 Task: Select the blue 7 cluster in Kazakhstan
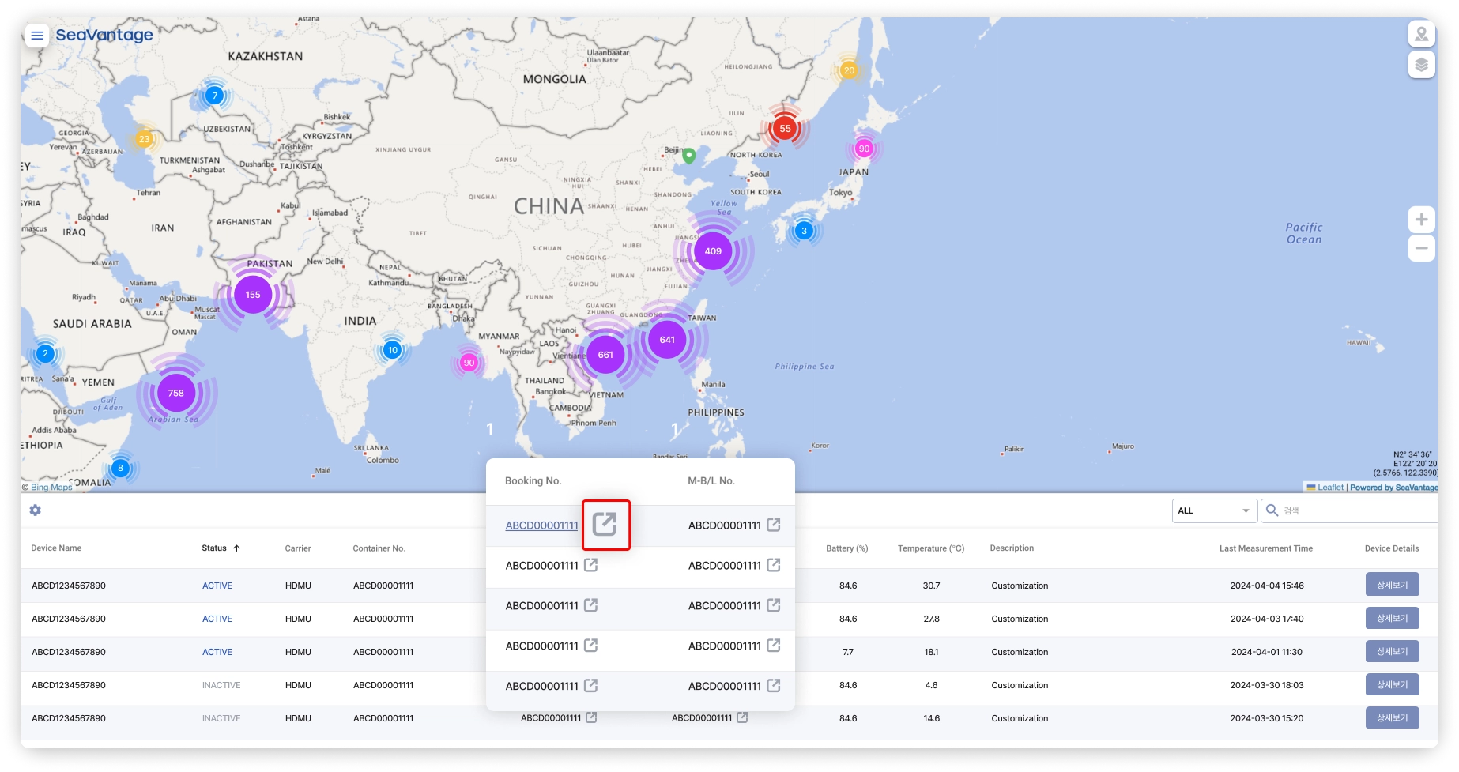coord(214,96)
